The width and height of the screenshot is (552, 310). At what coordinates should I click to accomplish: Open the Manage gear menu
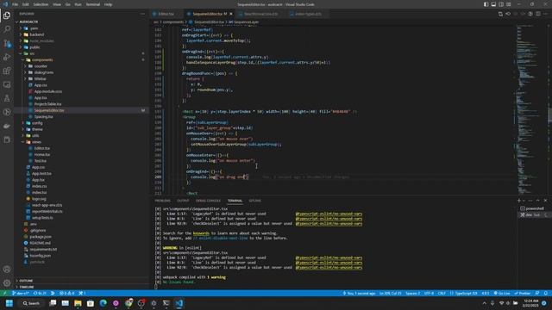(7, 283)
